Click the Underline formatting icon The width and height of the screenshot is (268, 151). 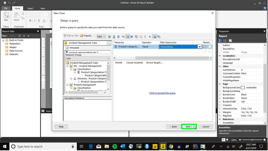tap(39, 21)
